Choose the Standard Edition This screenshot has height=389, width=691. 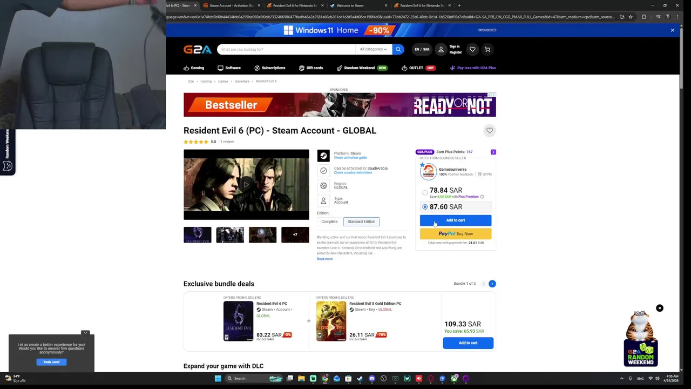point(361,222)
